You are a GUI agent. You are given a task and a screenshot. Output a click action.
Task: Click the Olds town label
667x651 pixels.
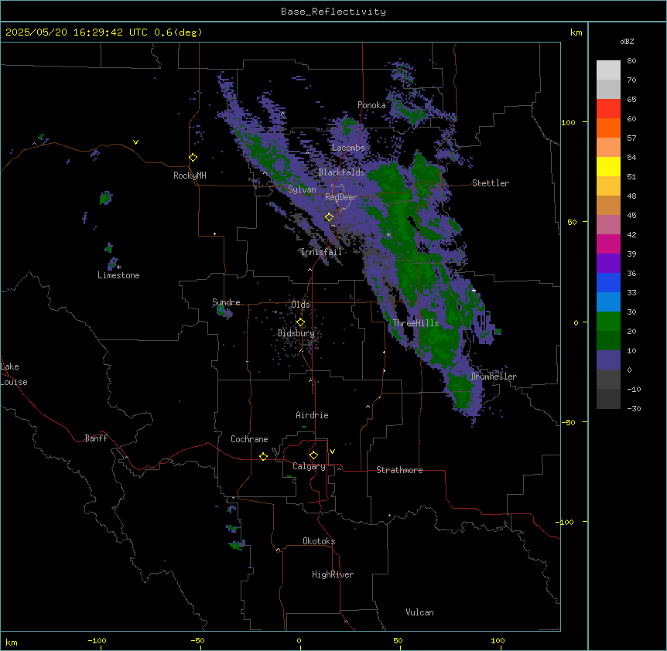[300, 305]
